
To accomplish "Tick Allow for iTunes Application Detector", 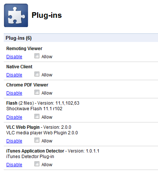I will 37,164.
